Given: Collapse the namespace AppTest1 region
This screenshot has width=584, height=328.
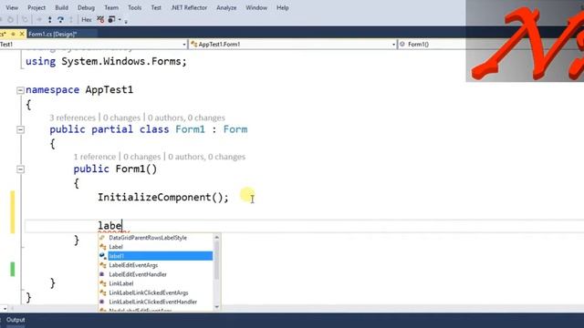Looking at the screenshot, I should coord(20,90).
